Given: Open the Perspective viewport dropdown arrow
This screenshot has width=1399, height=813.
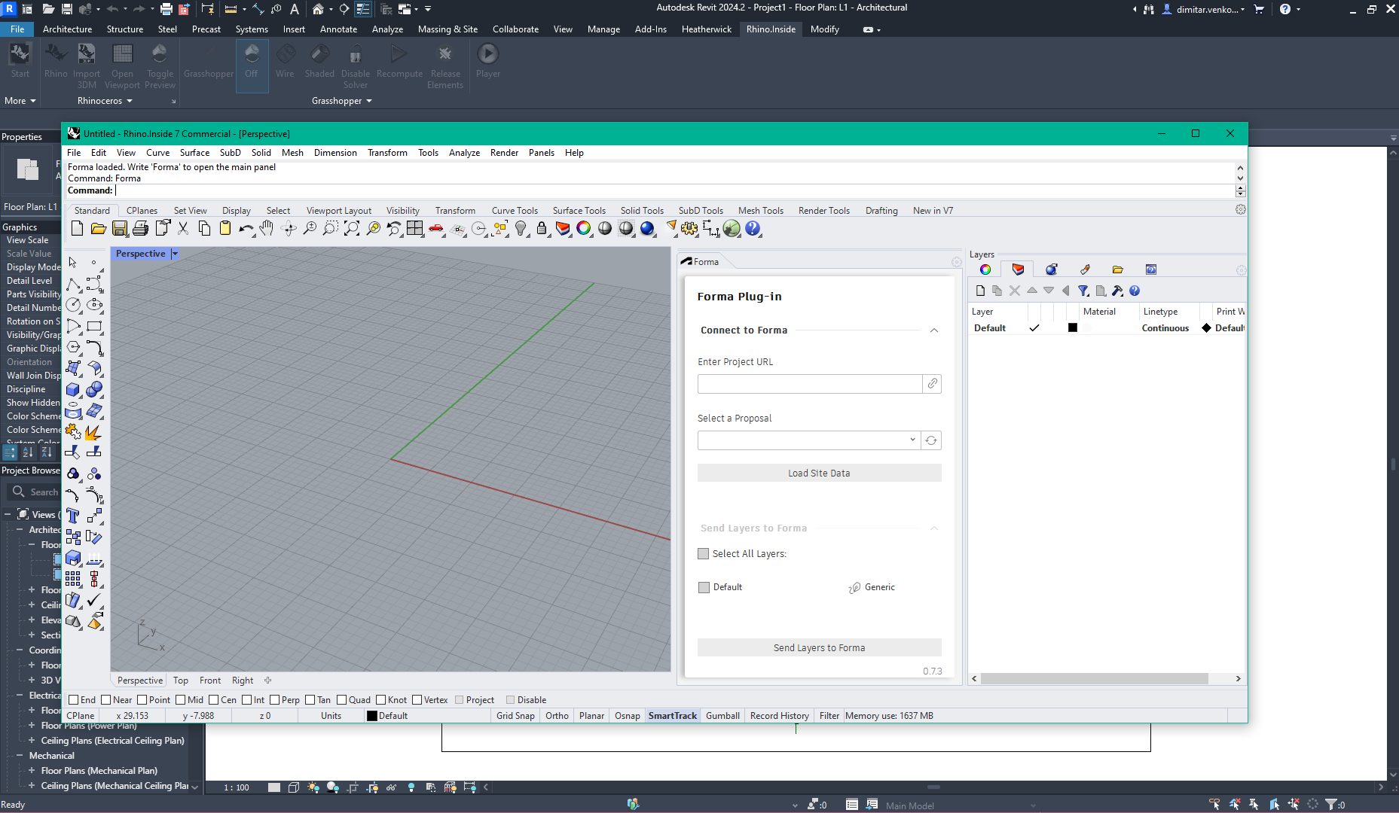Looking at the screenshot, I should coord(175,254).
